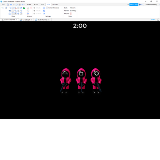Click the red minus circle beside Physics

click(71, 13)
